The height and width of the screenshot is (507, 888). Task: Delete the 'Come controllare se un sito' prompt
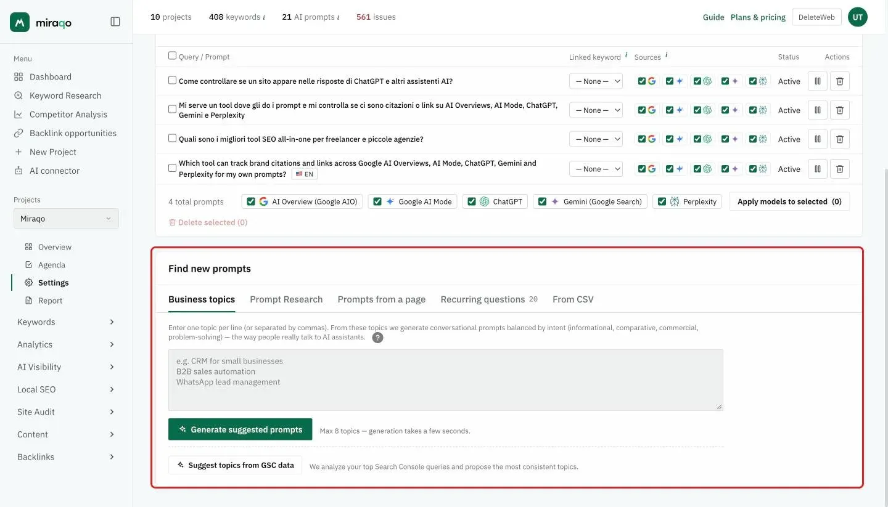point(839,81)
